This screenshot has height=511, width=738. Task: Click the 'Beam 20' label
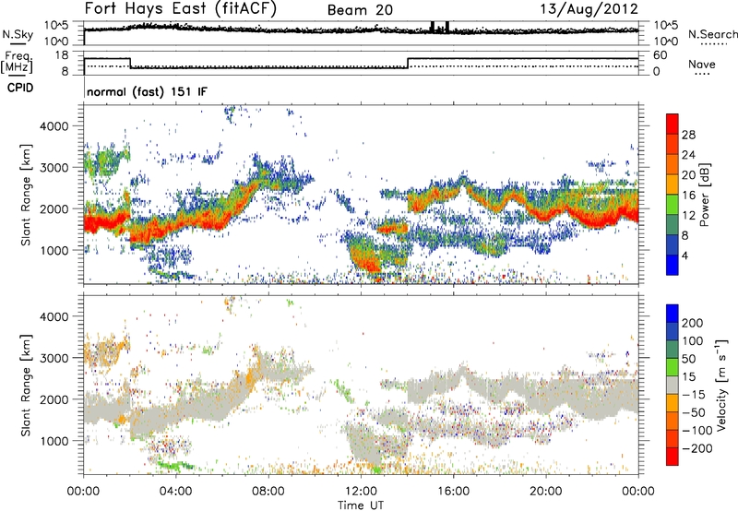click(360, 10)
